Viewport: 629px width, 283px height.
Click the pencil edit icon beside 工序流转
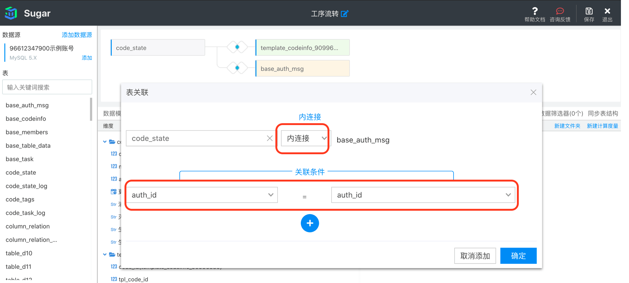coord(345,14)
